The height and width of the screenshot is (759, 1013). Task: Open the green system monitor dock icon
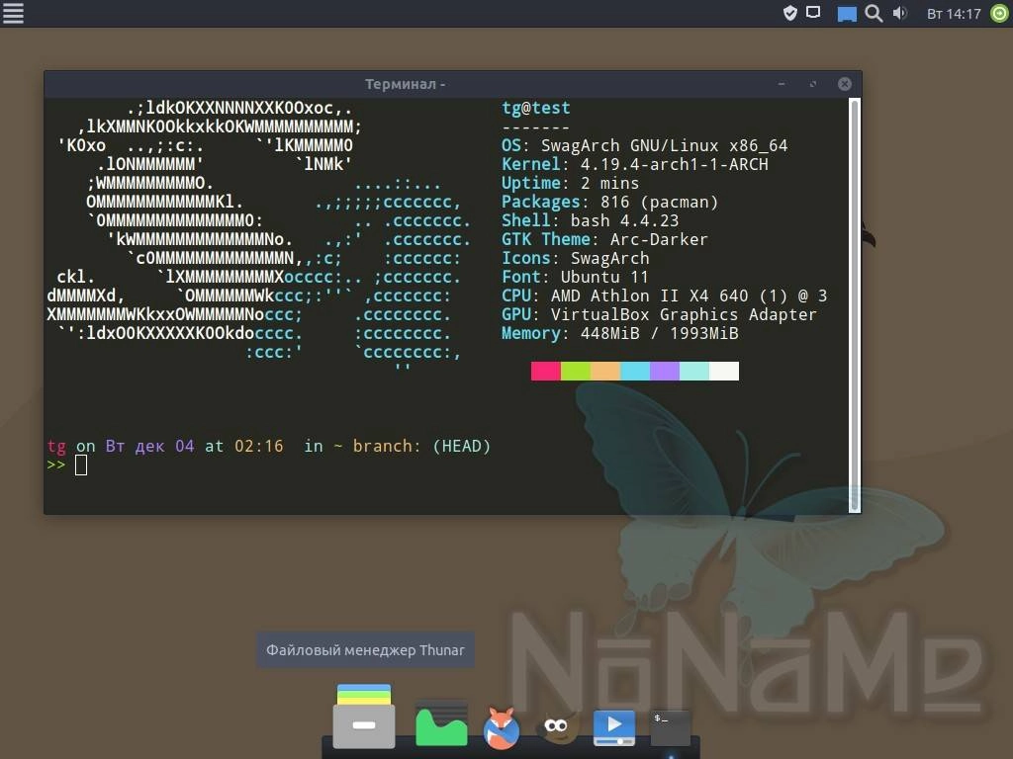[x=441, y=724]
